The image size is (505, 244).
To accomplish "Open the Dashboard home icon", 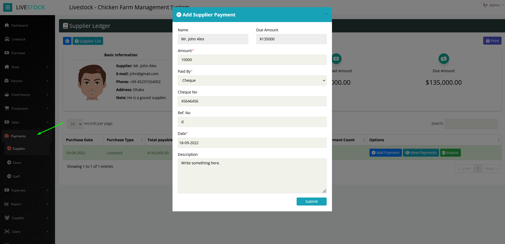I will 7,25.
